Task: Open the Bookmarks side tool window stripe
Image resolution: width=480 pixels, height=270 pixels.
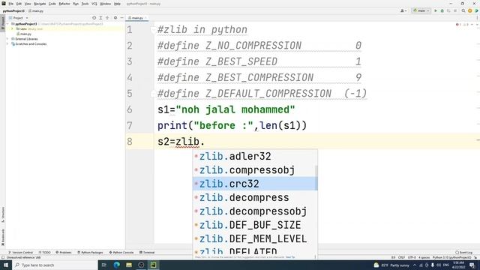Action: [3, 237]
